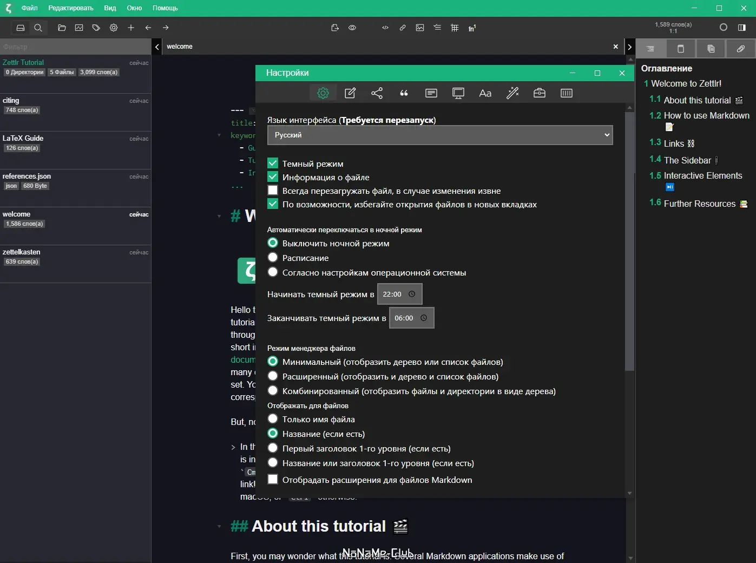Switch to file manager view in toolbar
This screenshot has width=756, height=563.
[x=21, y=28]
